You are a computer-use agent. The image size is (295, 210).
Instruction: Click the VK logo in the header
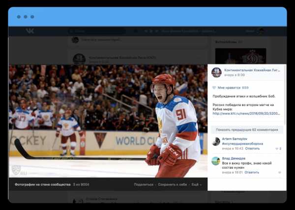(x=30, y=31)
